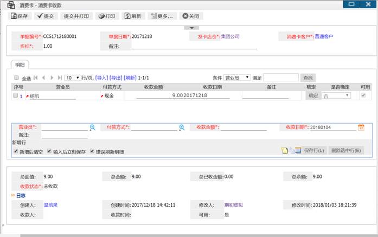Select the 明细 tab
The height and width of the screenshot is (237, 378).
pyautogui.click(x=20, y=65)
